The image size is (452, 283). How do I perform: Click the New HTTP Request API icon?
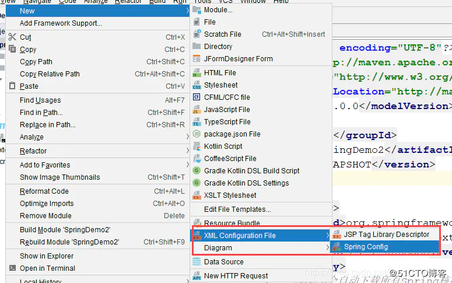pyautogui.click(x=197, y=276)
